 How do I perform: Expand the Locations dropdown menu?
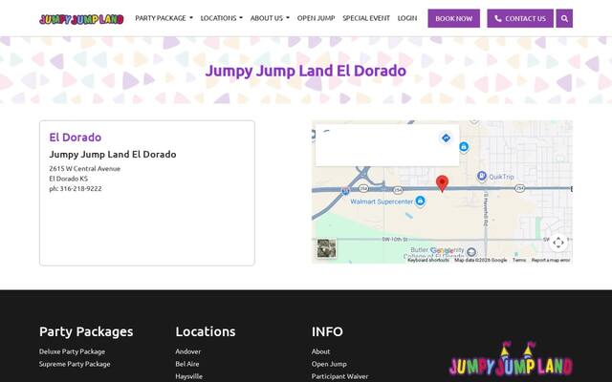[221, 18]
